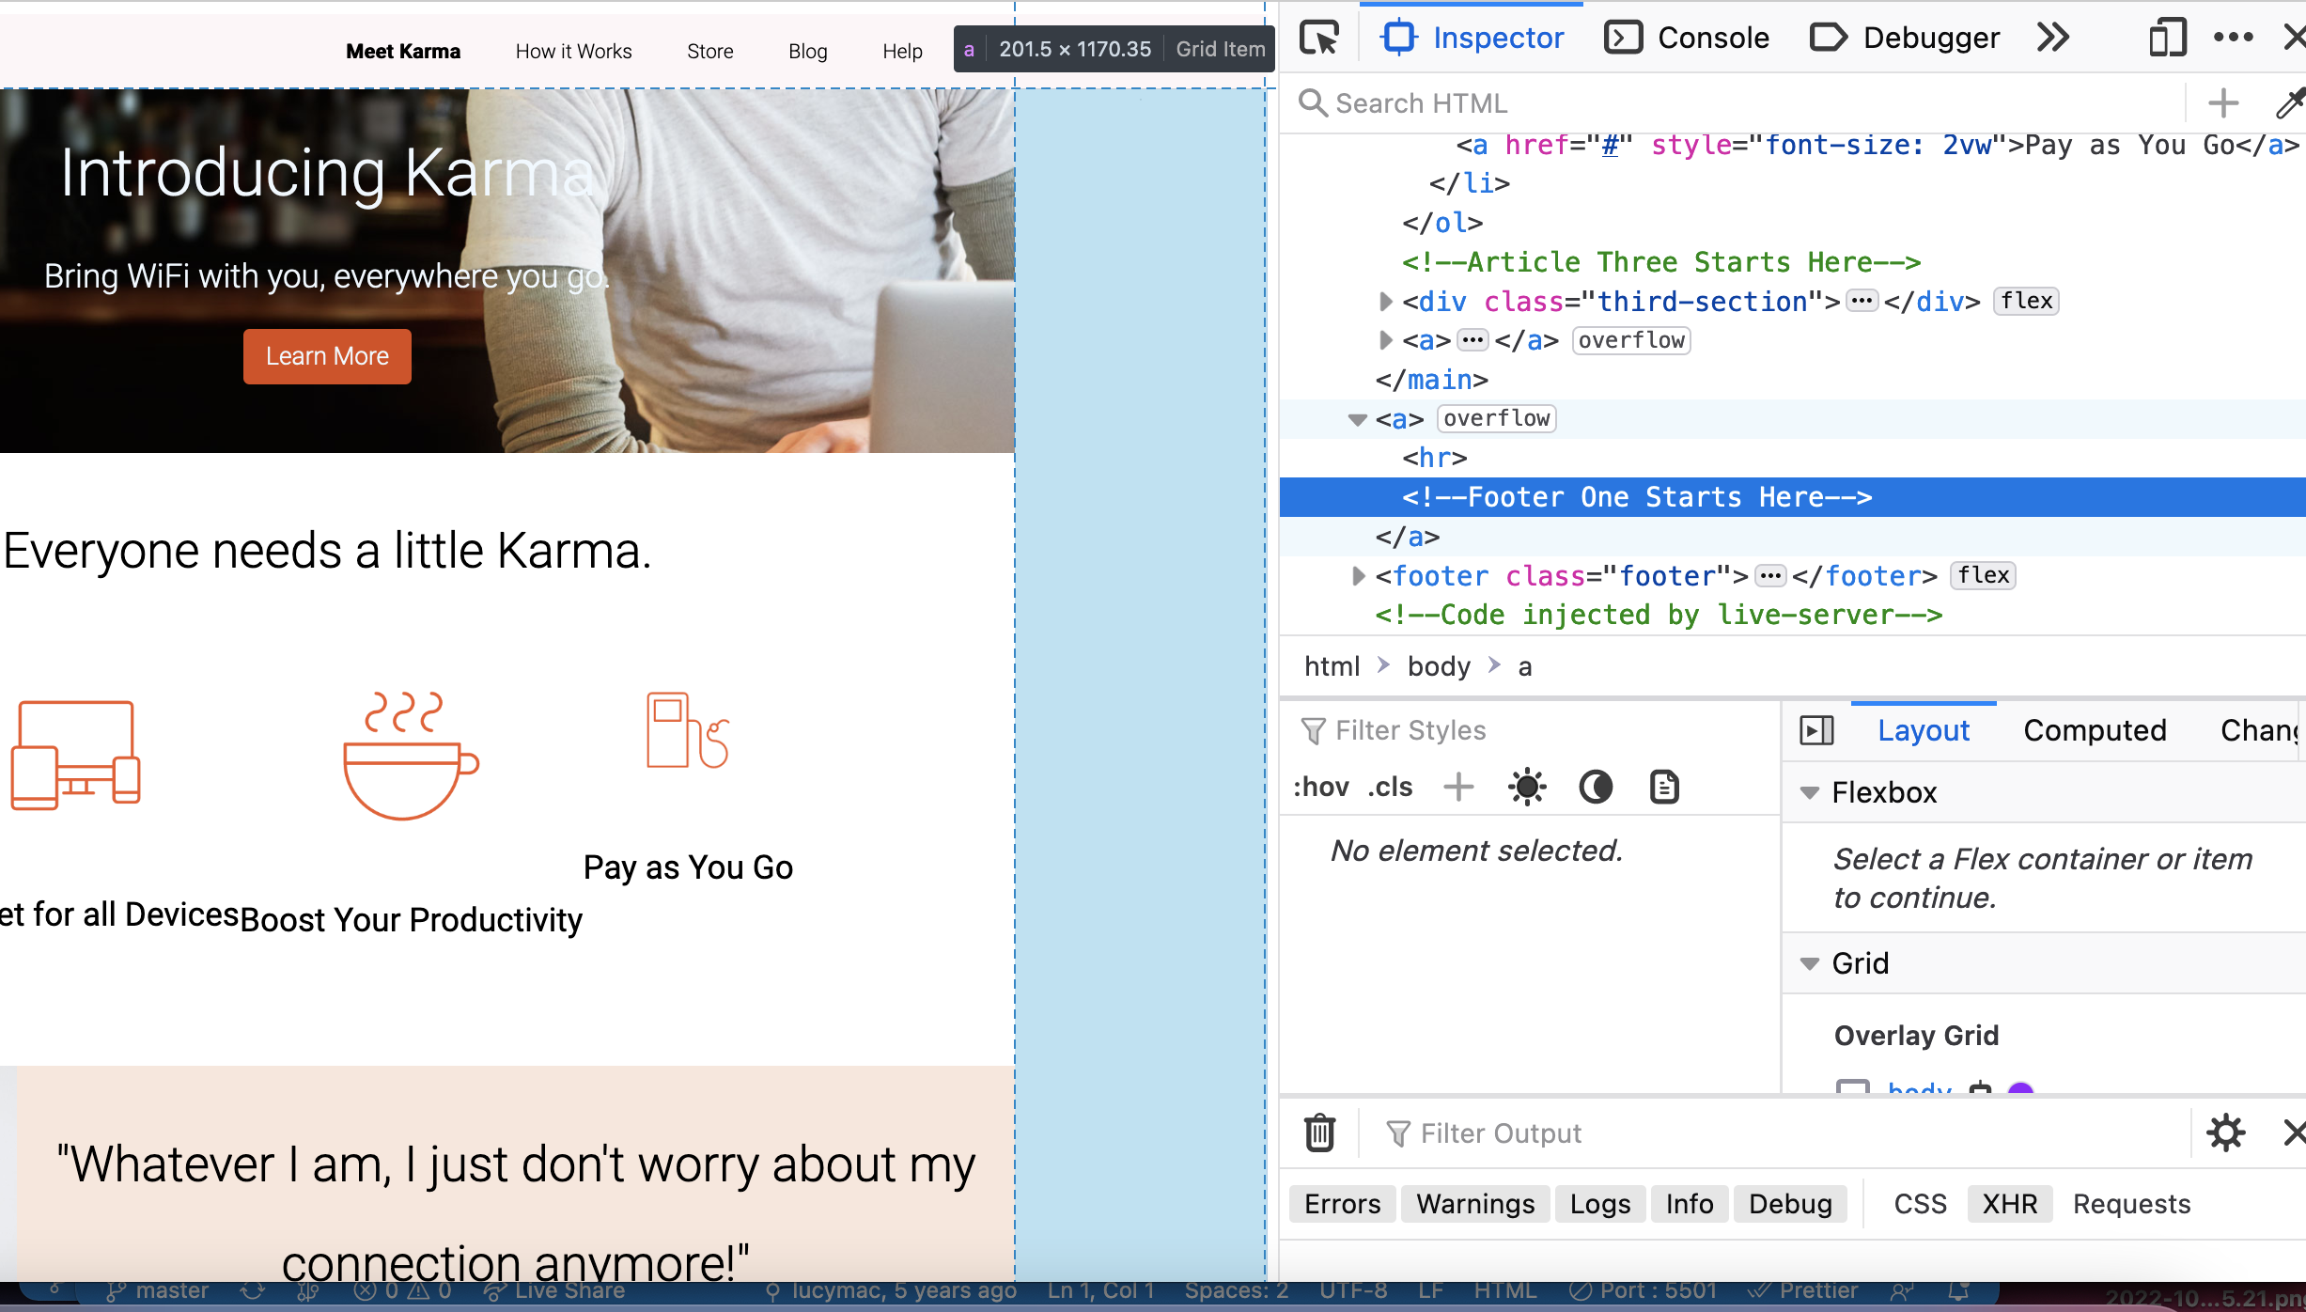Toggle the XHR console filter
2306x1312 pixels.
(x=2009, y=1204)
